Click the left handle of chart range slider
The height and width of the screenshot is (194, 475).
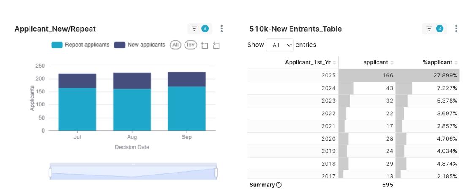pos(50,173)
